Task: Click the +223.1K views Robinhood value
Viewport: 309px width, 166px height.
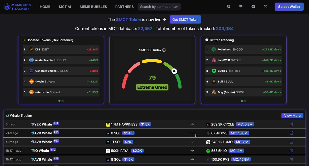Action: [272, 50]
